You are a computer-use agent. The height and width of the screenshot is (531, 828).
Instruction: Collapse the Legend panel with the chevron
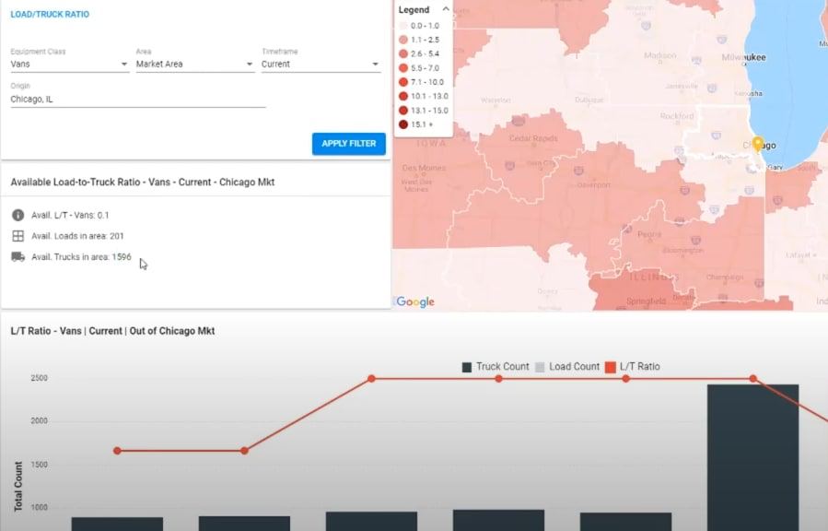446,9
